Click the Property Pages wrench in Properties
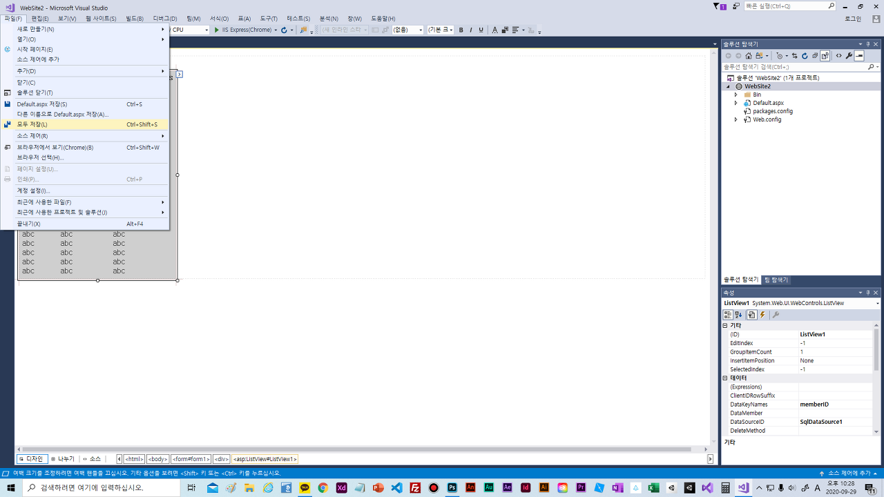Screen dimensions: 884x497 click(776, 315)
